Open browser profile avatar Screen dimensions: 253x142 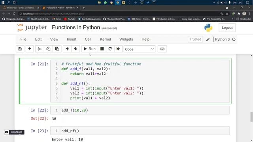244,14
